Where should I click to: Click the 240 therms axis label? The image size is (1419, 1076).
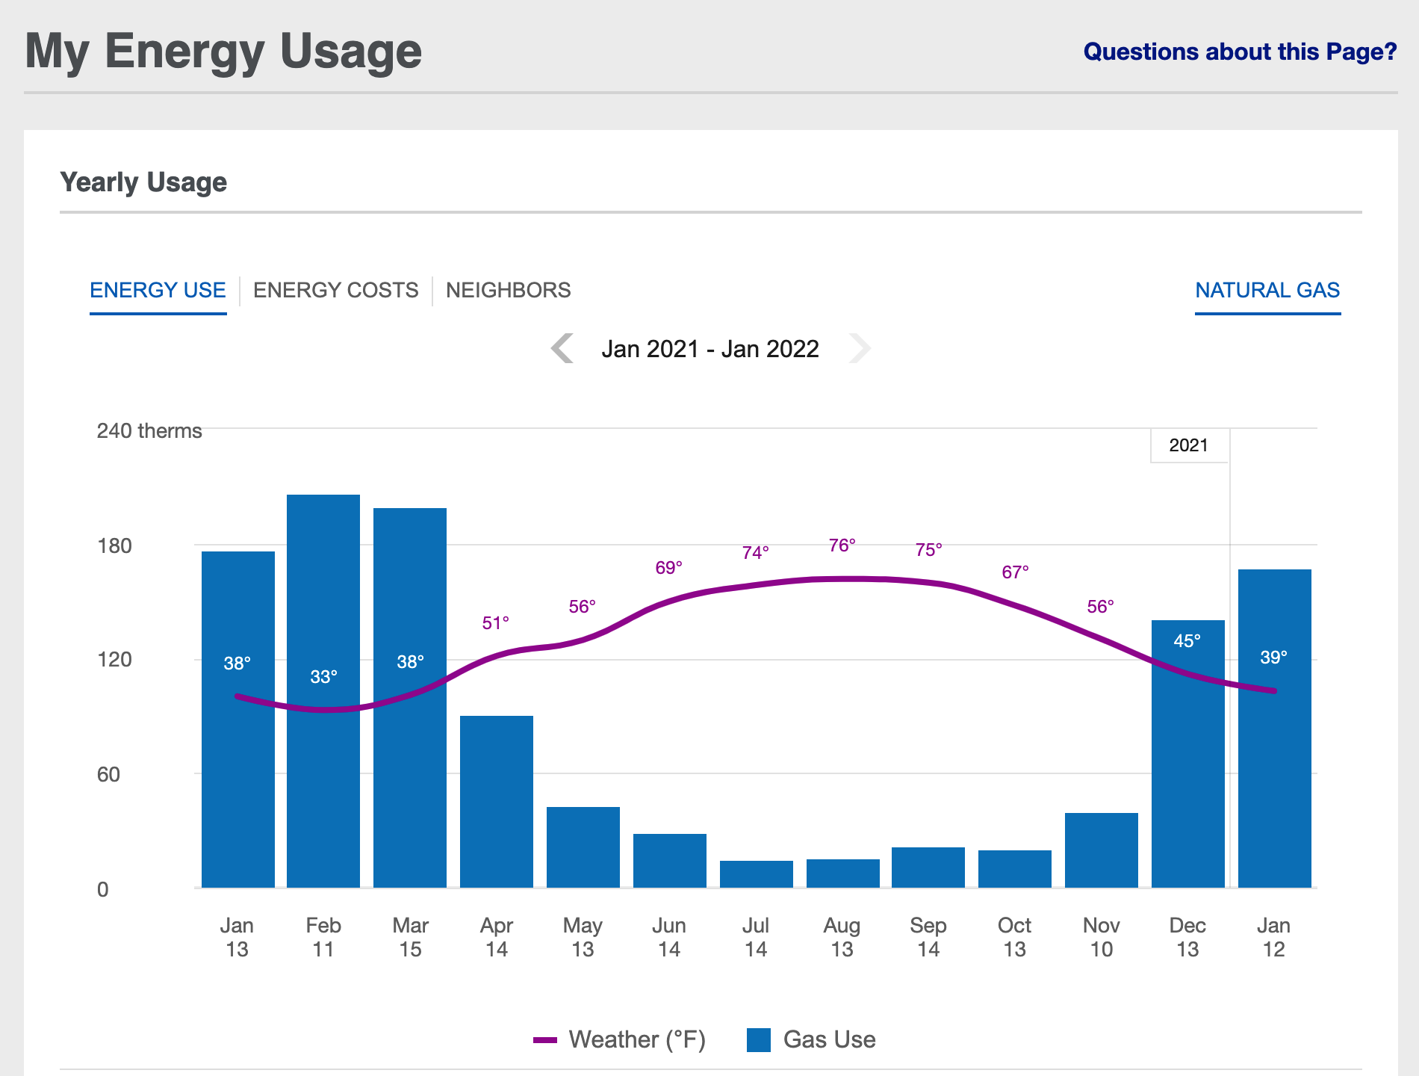[x=149, y=431]
